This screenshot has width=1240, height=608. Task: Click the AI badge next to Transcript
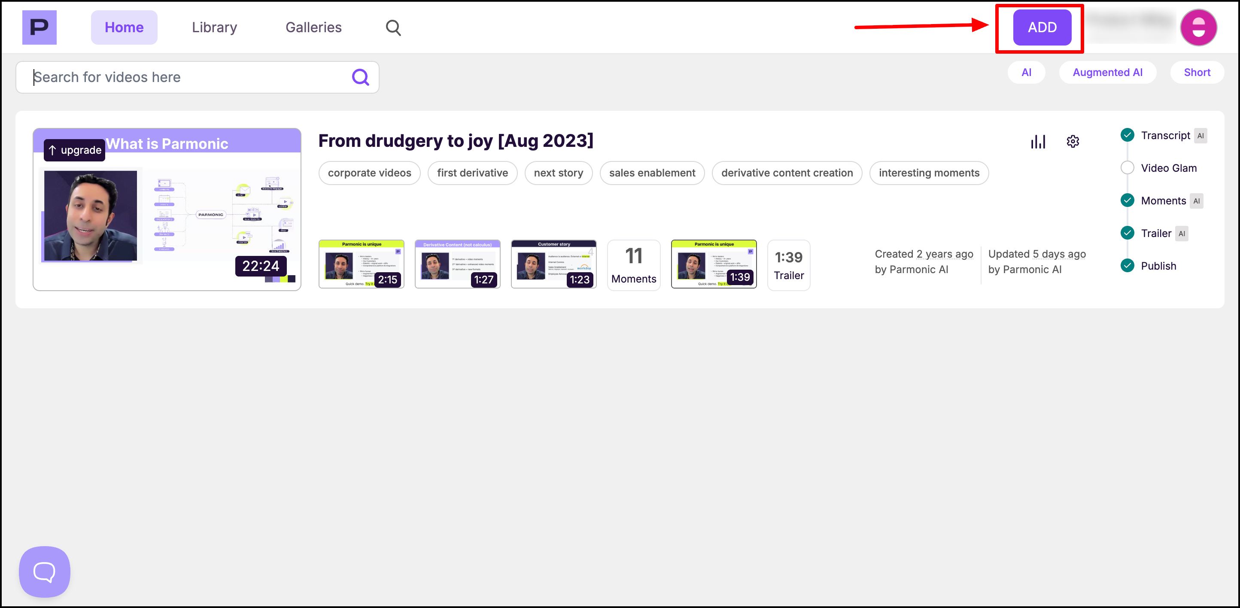coord(1200,136)
